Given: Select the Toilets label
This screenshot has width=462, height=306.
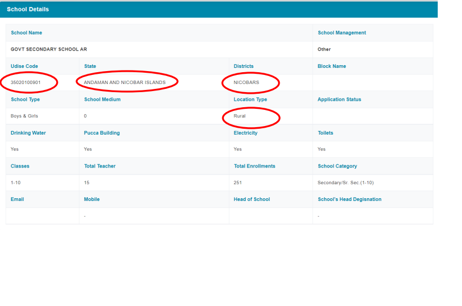Looking at the screenshot, I should (325, 133).
